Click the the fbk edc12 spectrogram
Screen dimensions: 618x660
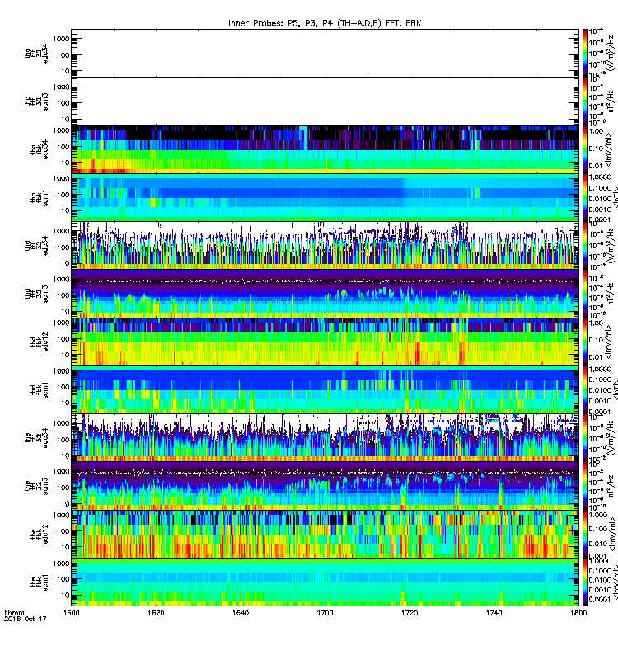click(x=325, y=534)
